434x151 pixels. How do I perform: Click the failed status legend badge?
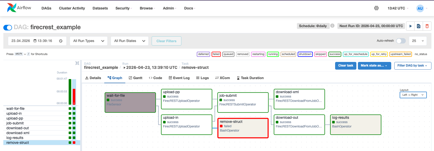coord(216,54)
